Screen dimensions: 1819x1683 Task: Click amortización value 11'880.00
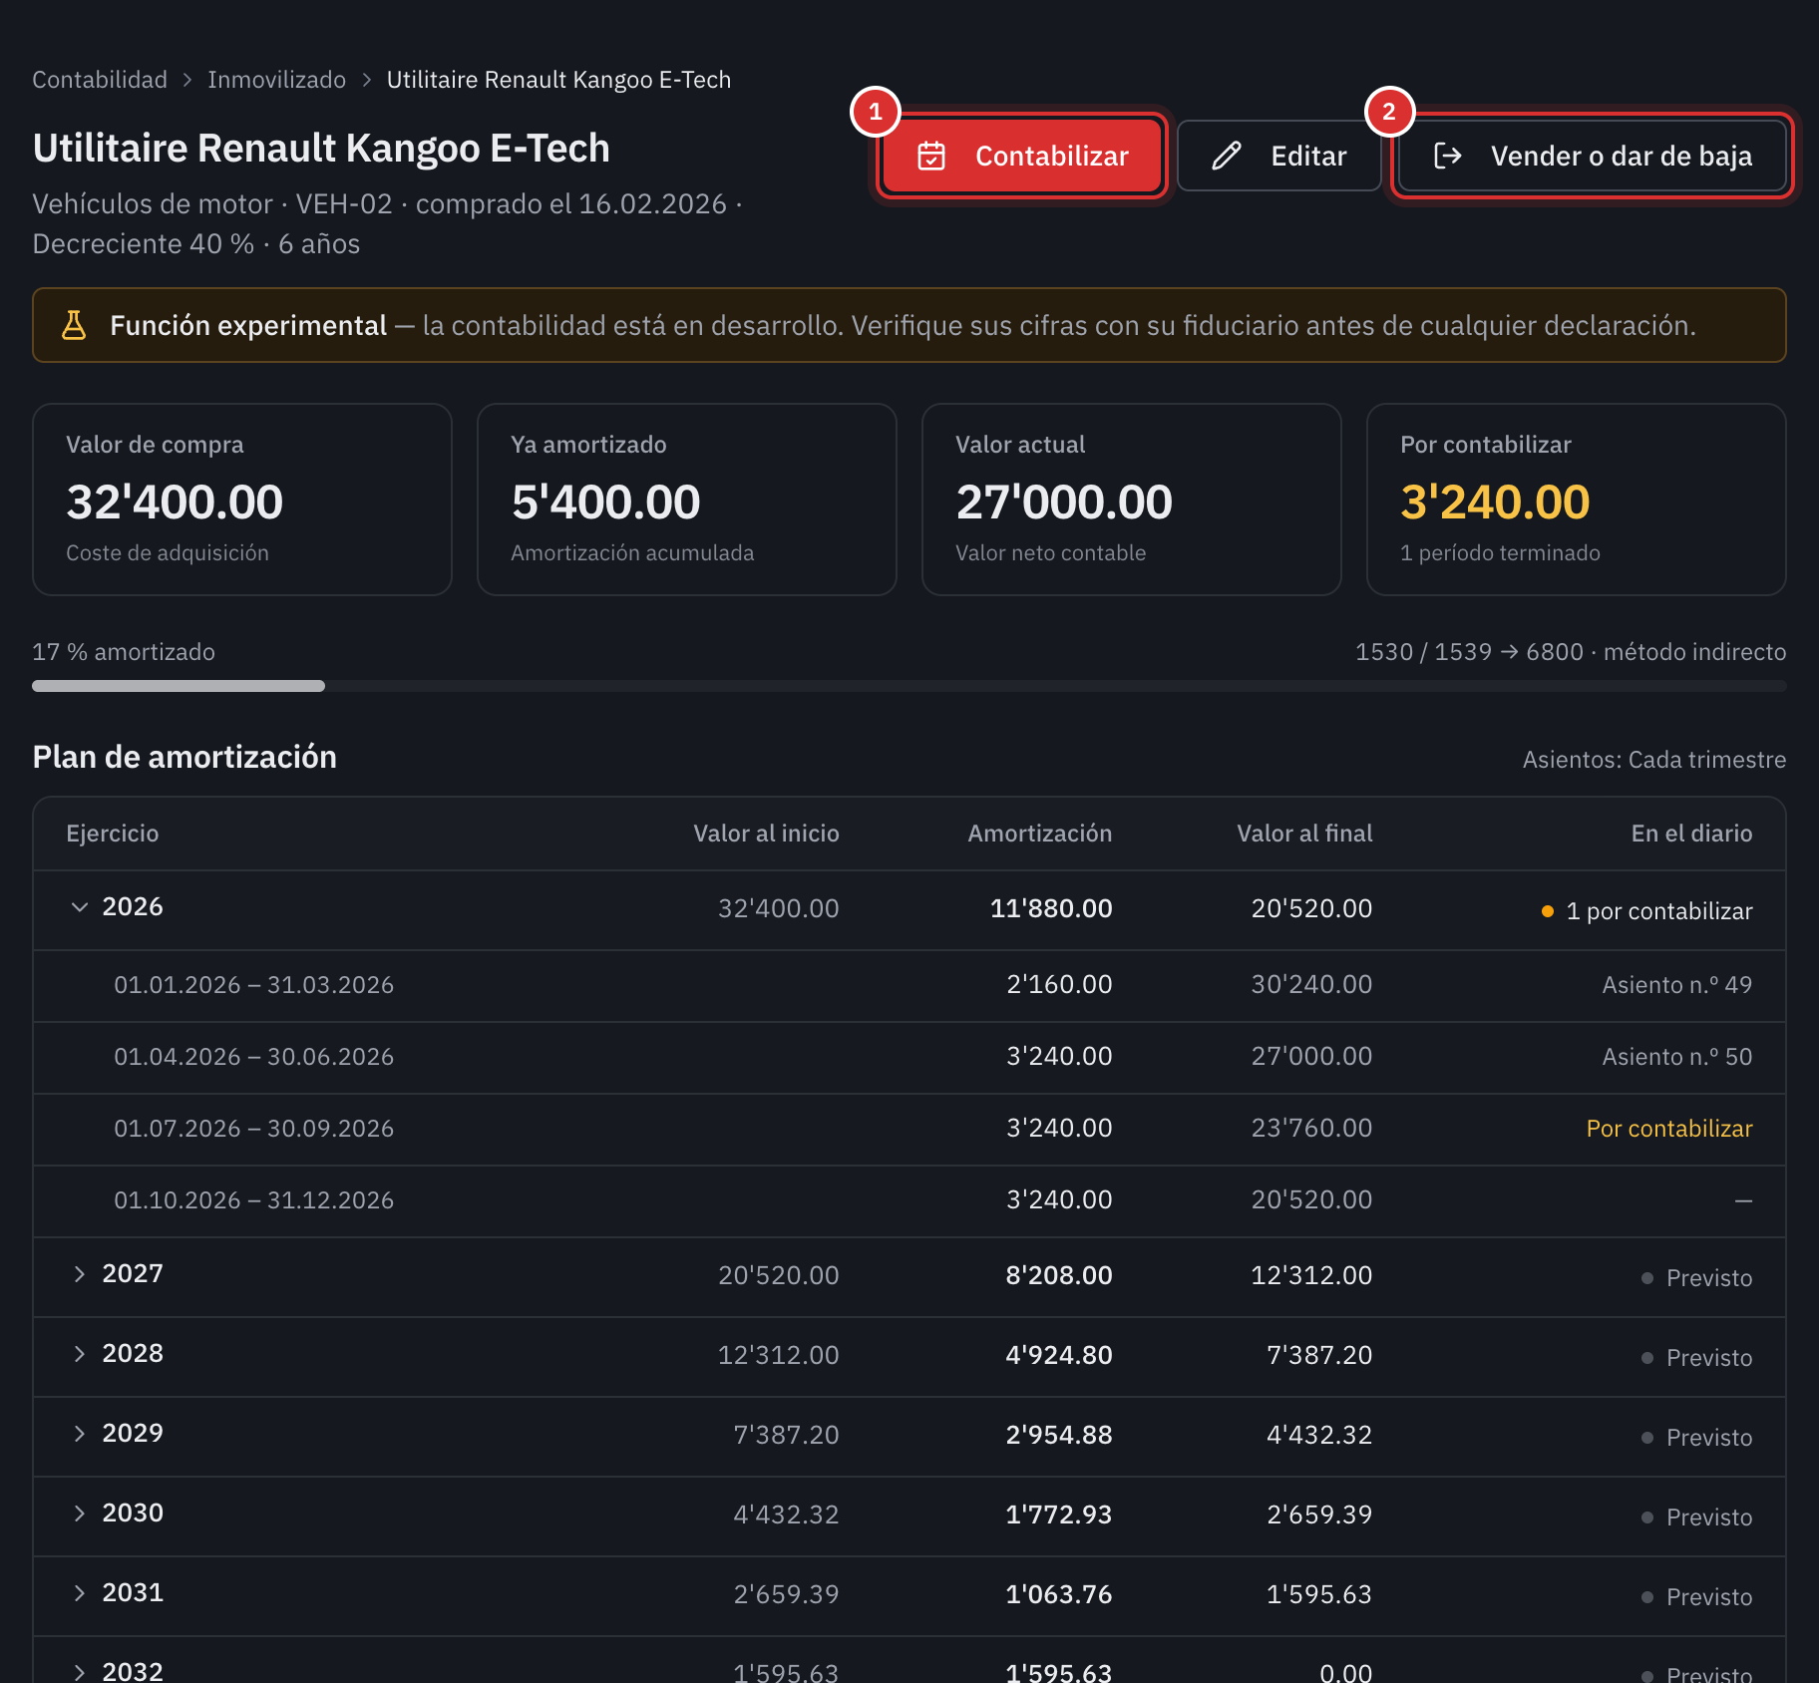click(x=1051, y=908)
